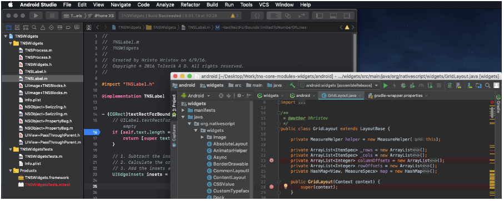This screenshot has height=201, width=504.
Task: Run with coverage in Android Studio
Action: (x=412, y=85)
